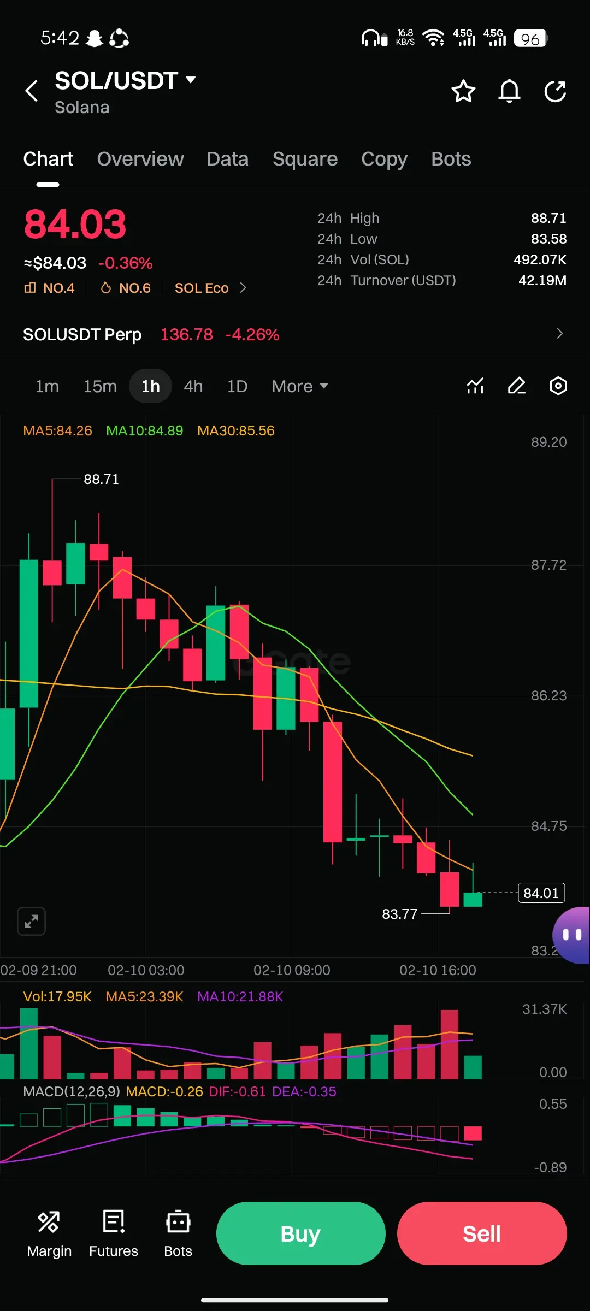Open chart indicators icon

tap(475, 386)
